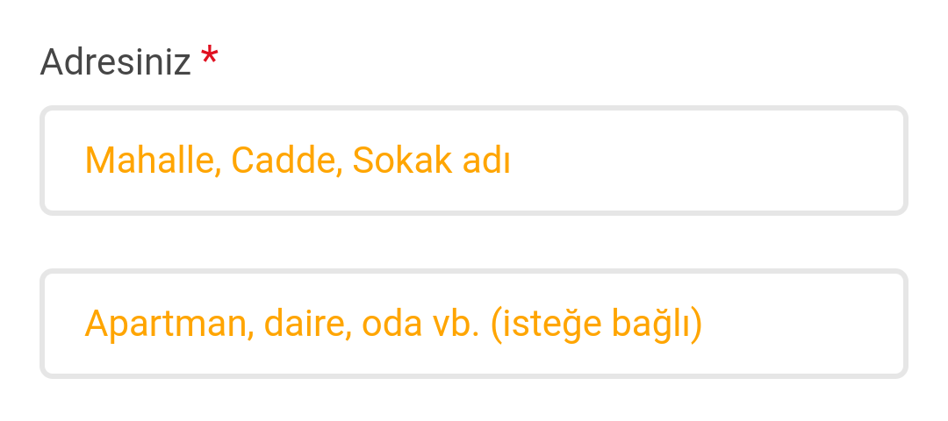Click the "Cadde" placeholder word
The height and width of the screenshot is (421, 948).
pos(284,161)
